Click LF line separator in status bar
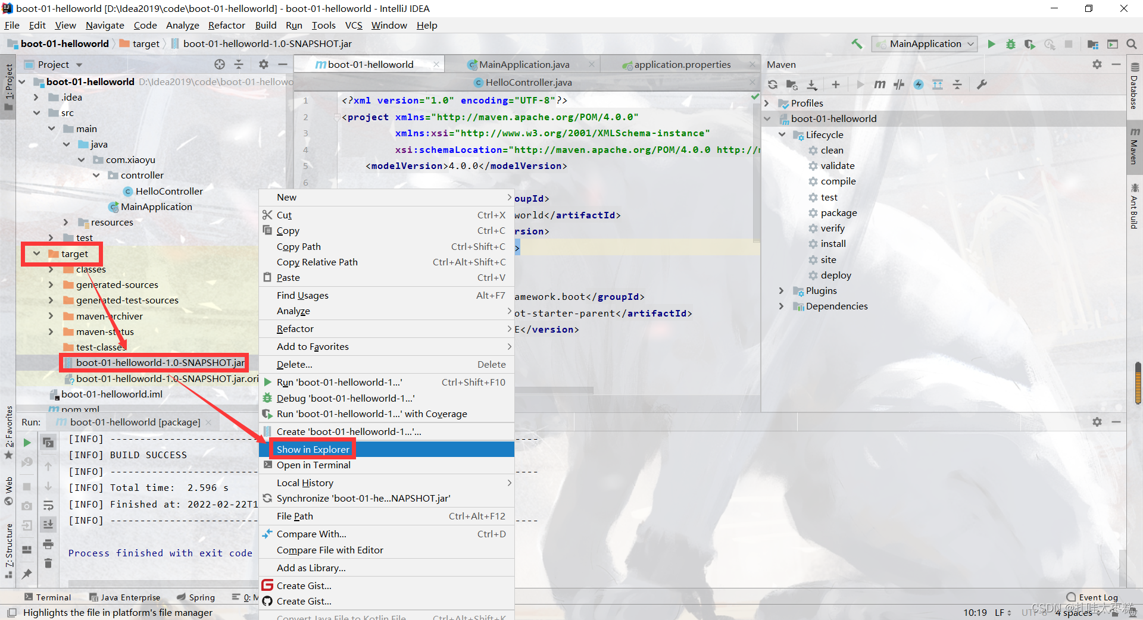 1003,612
